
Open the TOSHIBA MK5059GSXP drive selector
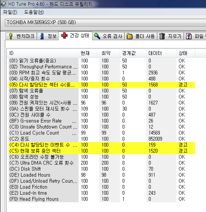[105, 23]
